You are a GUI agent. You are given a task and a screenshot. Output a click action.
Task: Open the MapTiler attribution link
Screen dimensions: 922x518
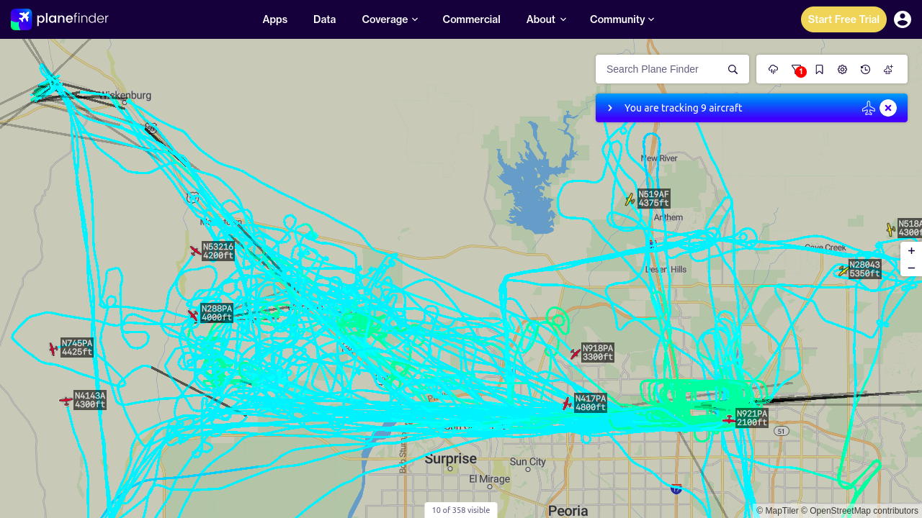point(777,511)
